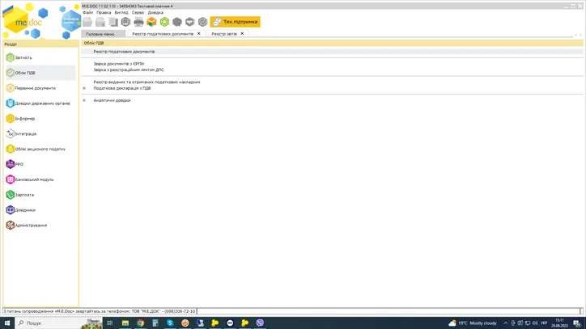Image resolution: width=586 pixels, height=329 pixels.
Task: Open the Сервіс menu
Action: pyautogui.click(x=138, y=13)
